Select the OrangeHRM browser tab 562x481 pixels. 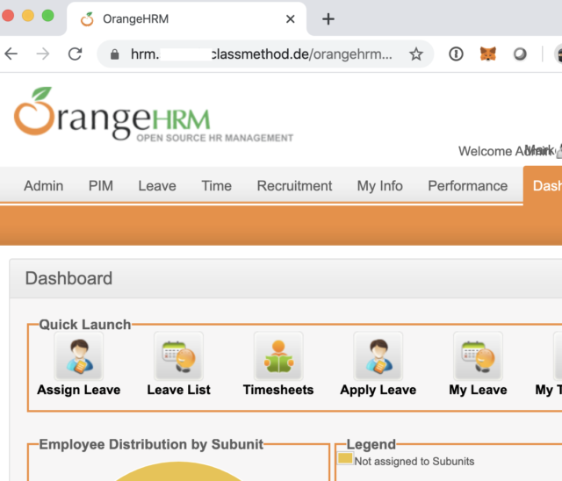coord(186,19)
